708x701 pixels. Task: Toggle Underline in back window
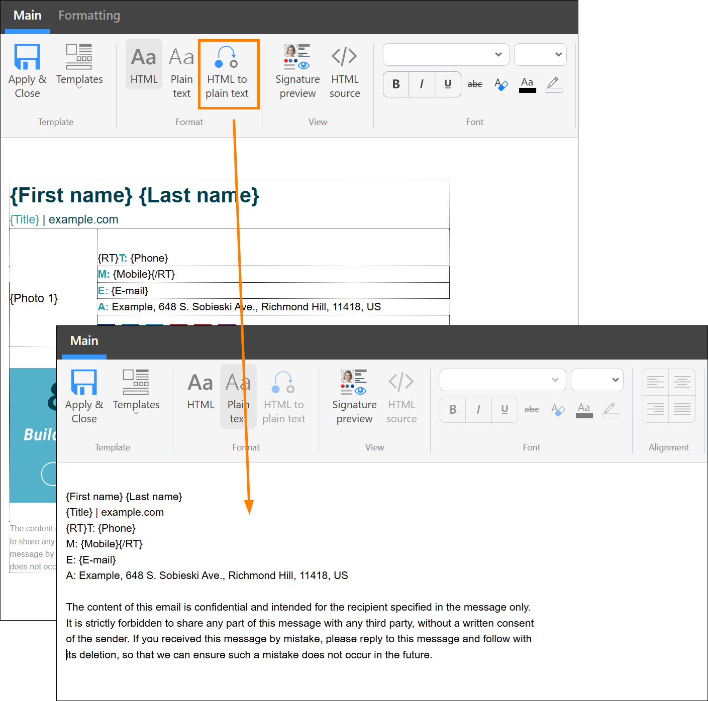(x=448, y=84)
